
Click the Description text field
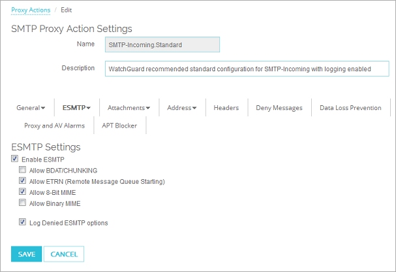pos(247,69)
